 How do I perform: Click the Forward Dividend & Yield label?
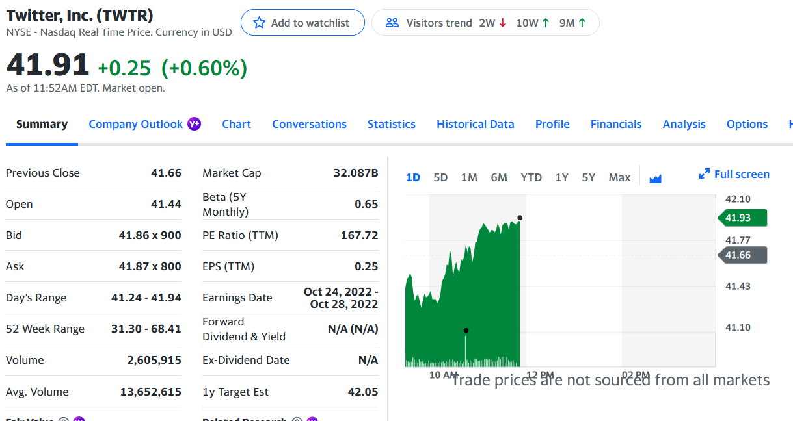[244, 329]
